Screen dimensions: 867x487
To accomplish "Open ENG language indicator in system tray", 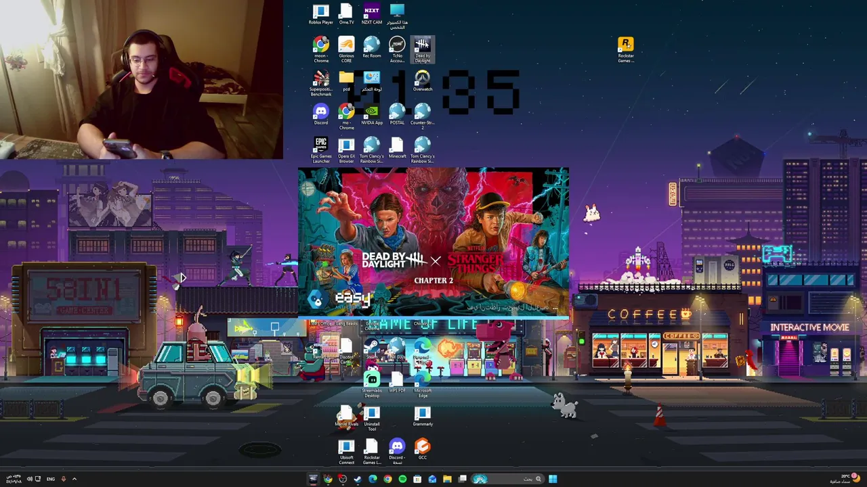I will [x=51, y=479].
